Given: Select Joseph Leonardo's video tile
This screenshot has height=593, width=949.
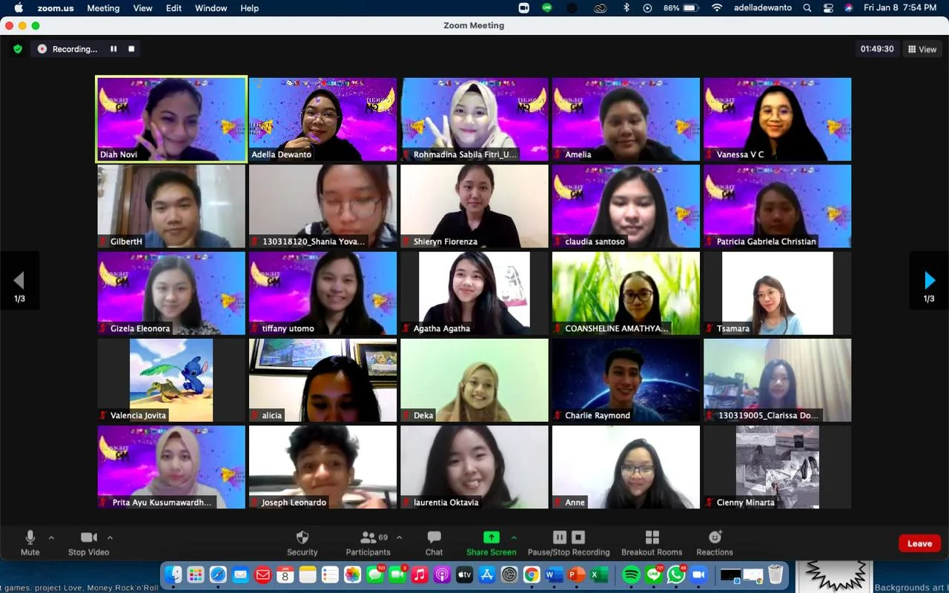Looking at the screenshot, I should tap(323, 467).
